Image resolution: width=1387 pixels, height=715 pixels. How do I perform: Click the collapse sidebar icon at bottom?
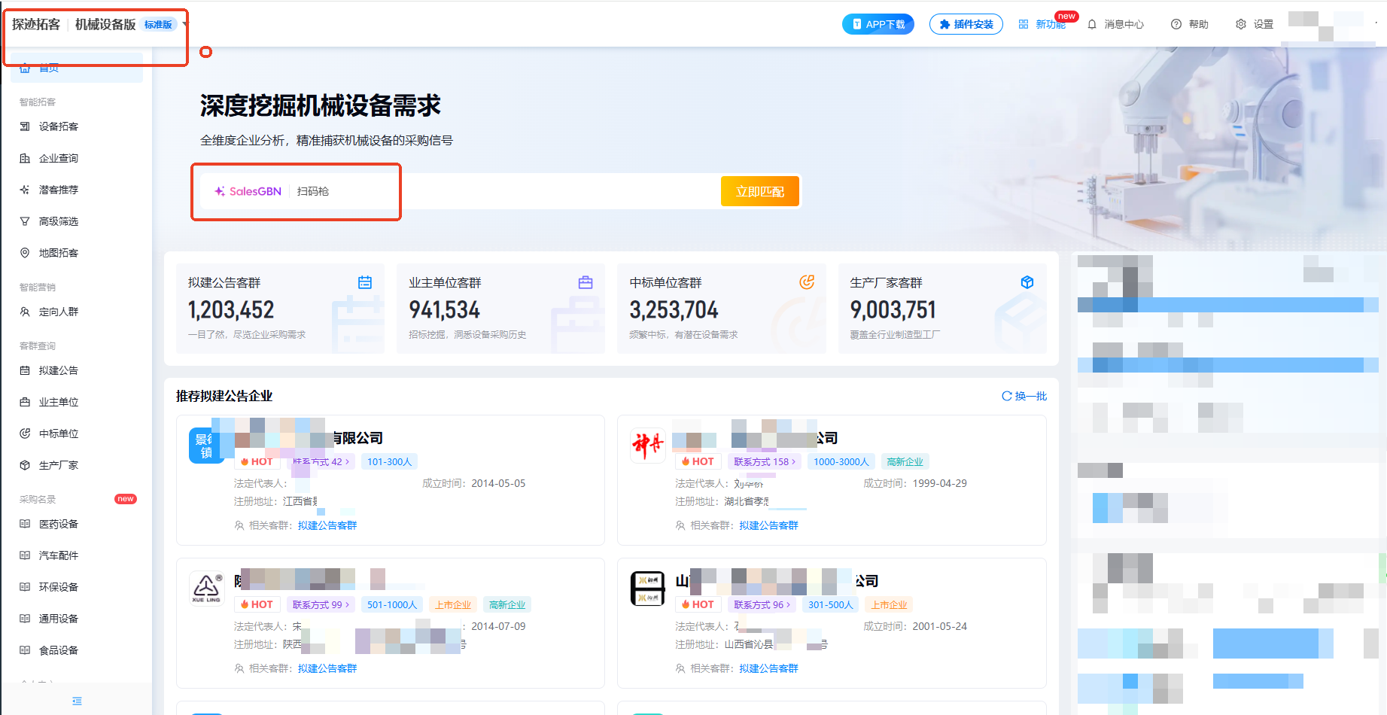[77, 701]
